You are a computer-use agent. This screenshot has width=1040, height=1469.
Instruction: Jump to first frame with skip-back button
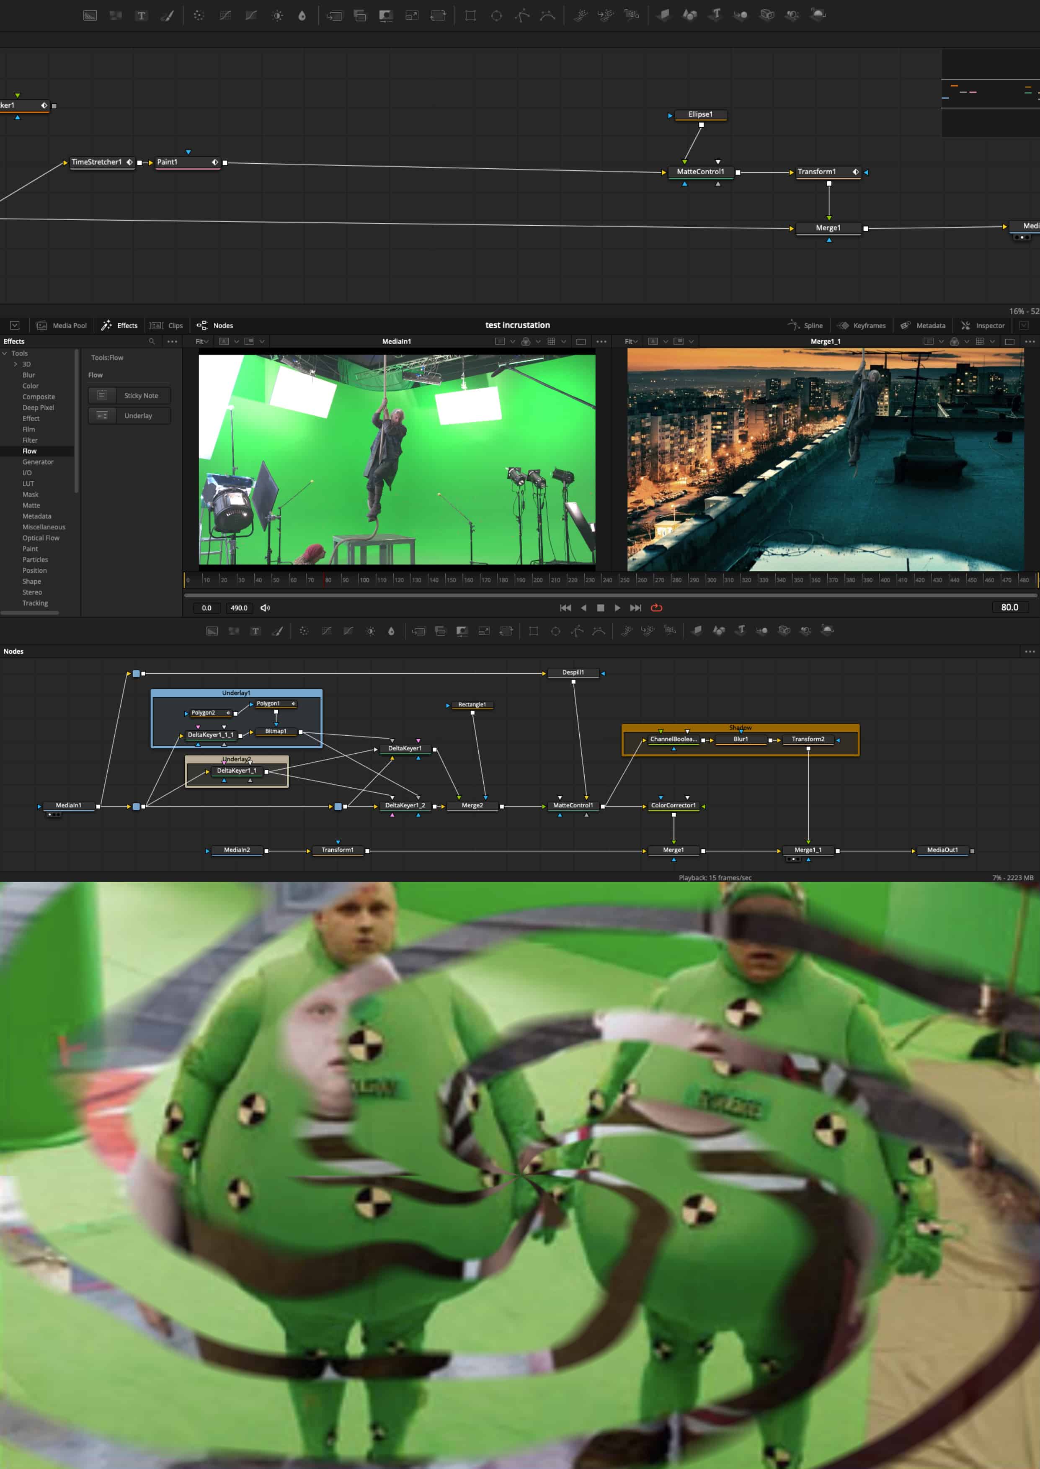[565, 608]
